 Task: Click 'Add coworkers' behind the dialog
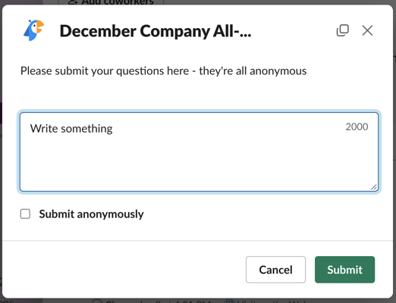coord(112,2)
